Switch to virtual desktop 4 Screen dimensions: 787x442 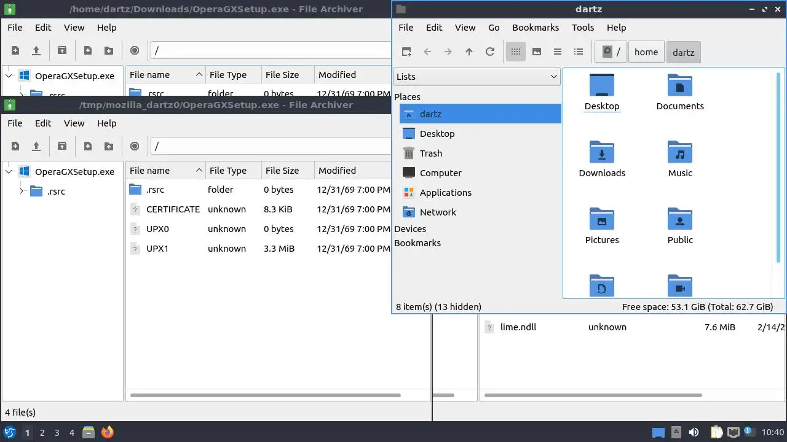[x=71, y=432]
